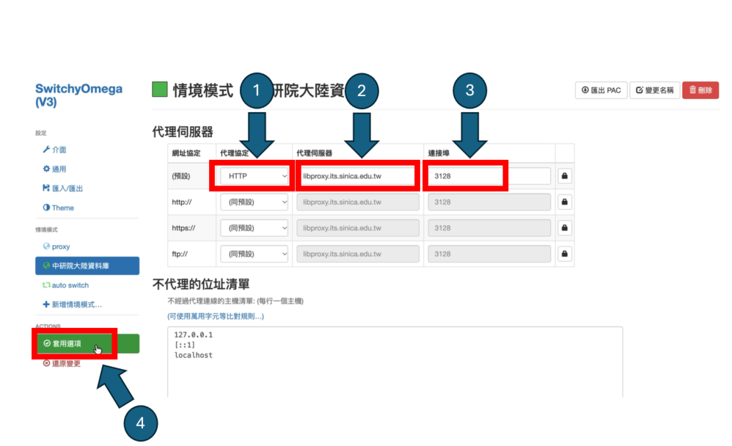Viewport: 732px width, 446px height.
Task: Click the plus icon beside 新增情境模式
Action: [46, 304]
